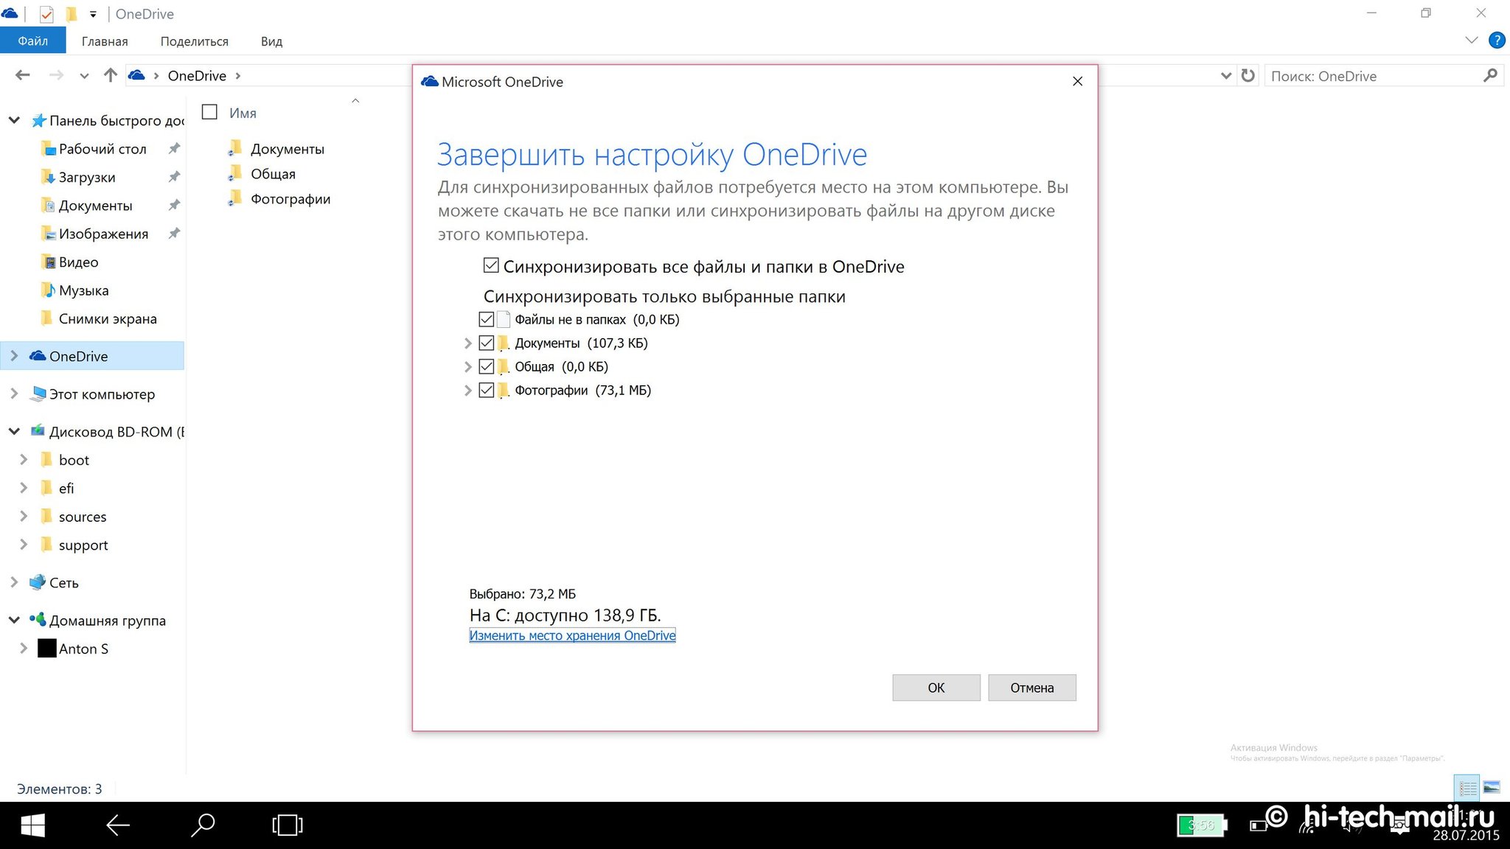Disable Документы folder sync checkbox

pos(485,342)
